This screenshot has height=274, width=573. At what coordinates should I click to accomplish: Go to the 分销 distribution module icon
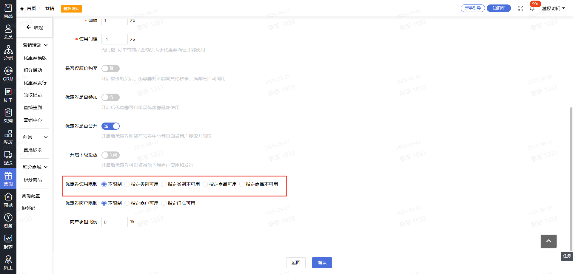(8, 53)
